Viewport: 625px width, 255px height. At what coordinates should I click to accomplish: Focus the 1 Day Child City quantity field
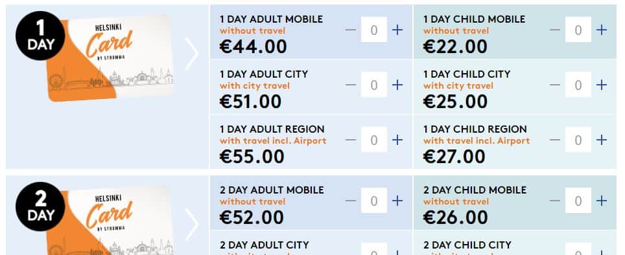pyautogui.click(x=578, y=85)
